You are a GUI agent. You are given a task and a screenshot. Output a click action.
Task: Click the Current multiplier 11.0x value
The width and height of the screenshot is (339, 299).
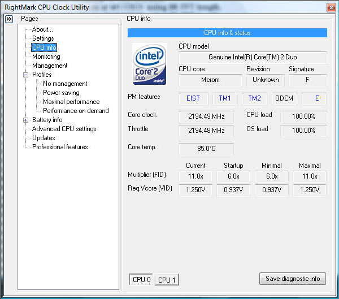[195, 176]
